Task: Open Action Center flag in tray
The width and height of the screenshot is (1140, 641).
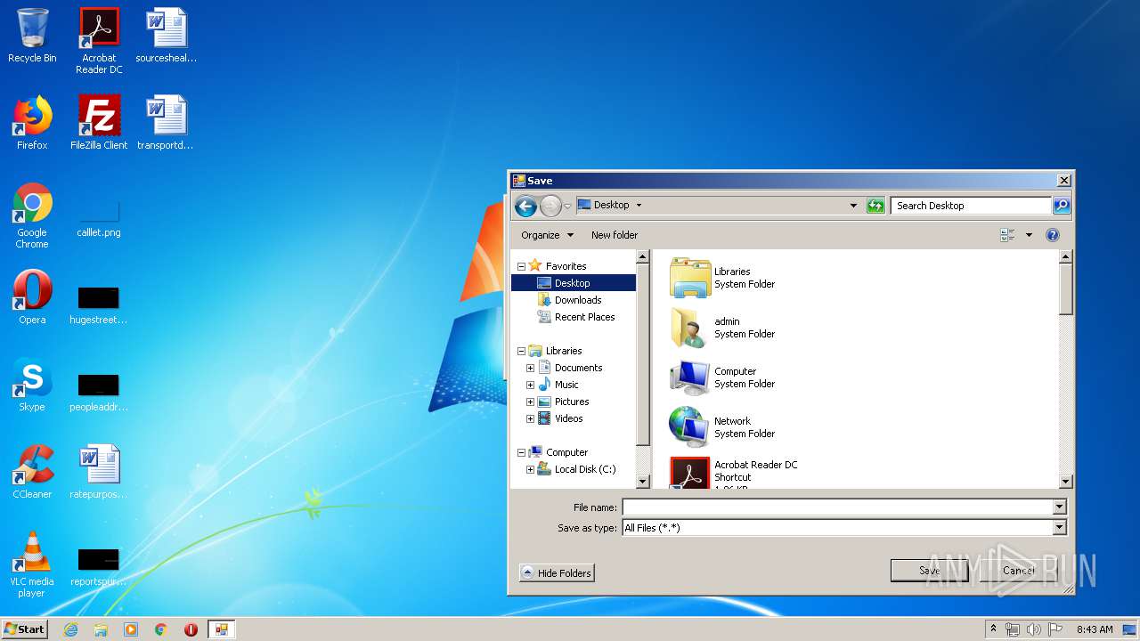Action: [x=1055, y=629]
